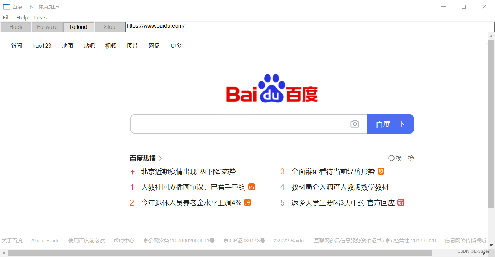
Task: Open 返乡大学生要喝3天中药 官方回应
Action: (x=343, y=202)
